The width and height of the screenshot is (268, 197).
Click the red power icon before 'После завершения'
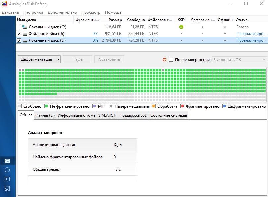tap(164, 60)
